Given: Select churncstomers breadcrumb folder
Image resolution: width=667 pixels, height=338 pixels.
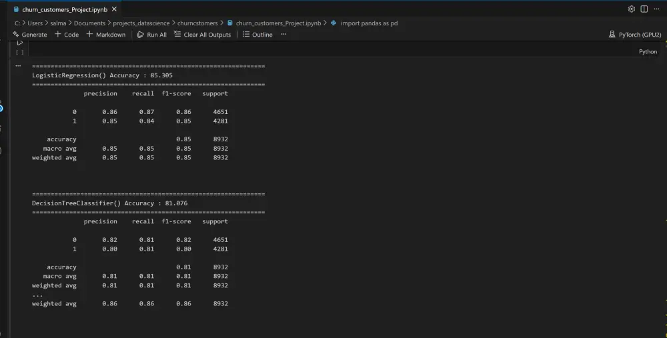Looking at the screenshot, I should 197,23.
